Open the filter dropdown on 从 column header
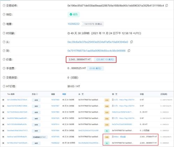Viewport: 174px width, 147px height. pos(82,94)
